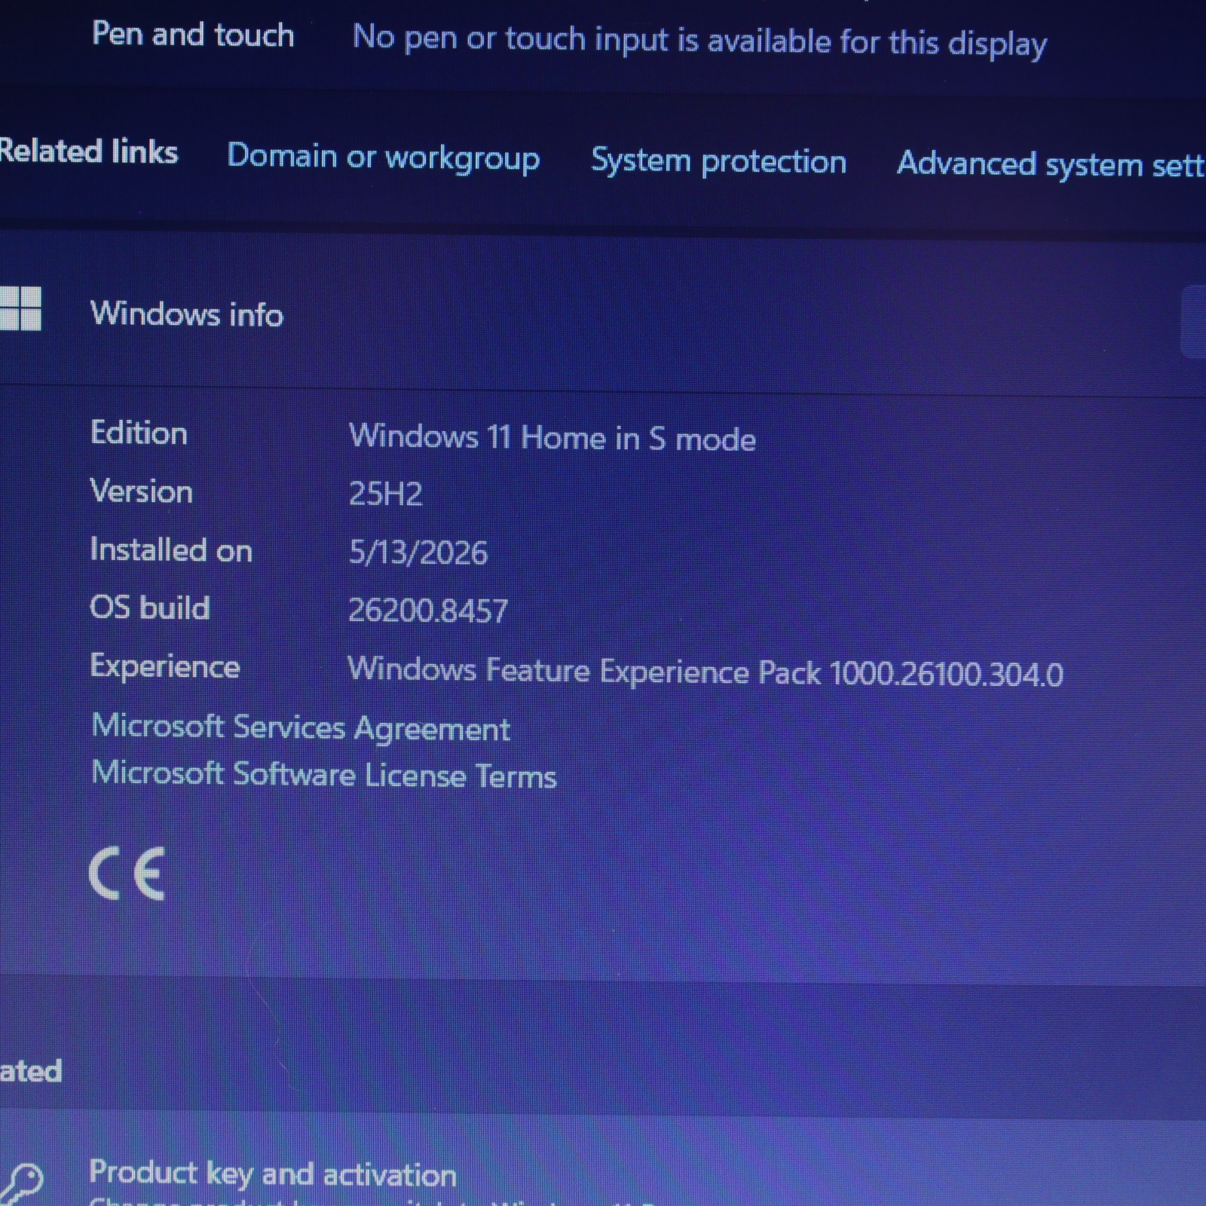
Task: Open the System protection link
Action: [719, 161]
